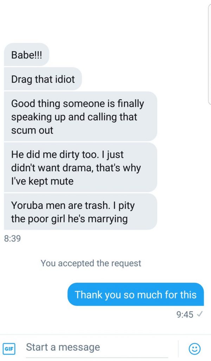
Task: Tap the "Yoruba men are trash" message
Action: tap(80, 212)
